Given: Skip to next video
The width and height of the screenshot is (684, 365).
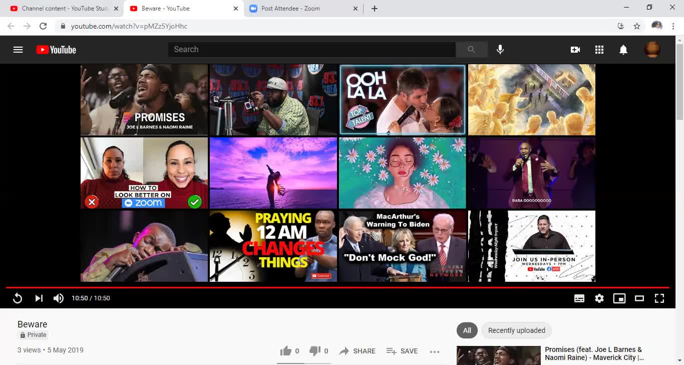Looking at the screenshot, I should click(39, 298).
